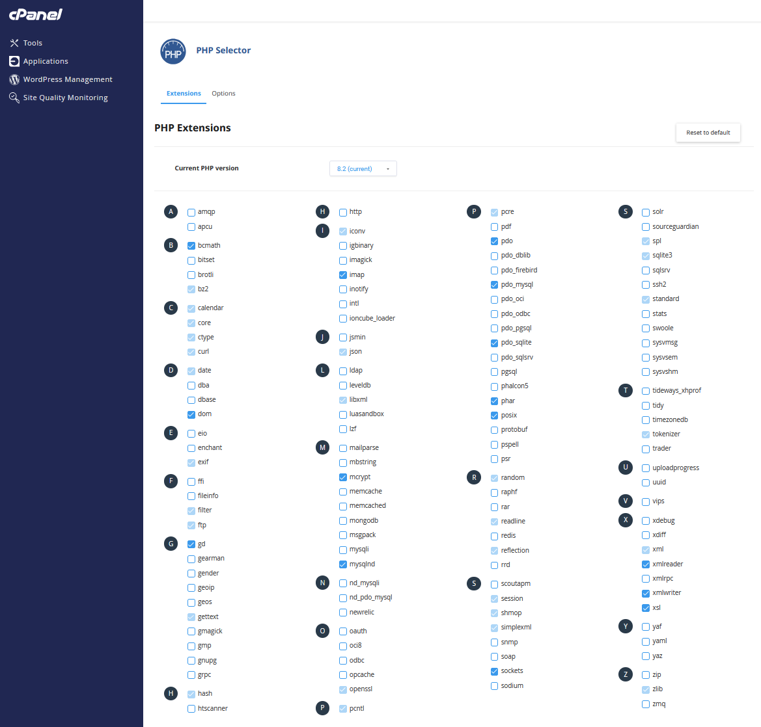The image size is (761, 727).
Task: Click the PHP Selector page title
Action: (x=223, y=50)
